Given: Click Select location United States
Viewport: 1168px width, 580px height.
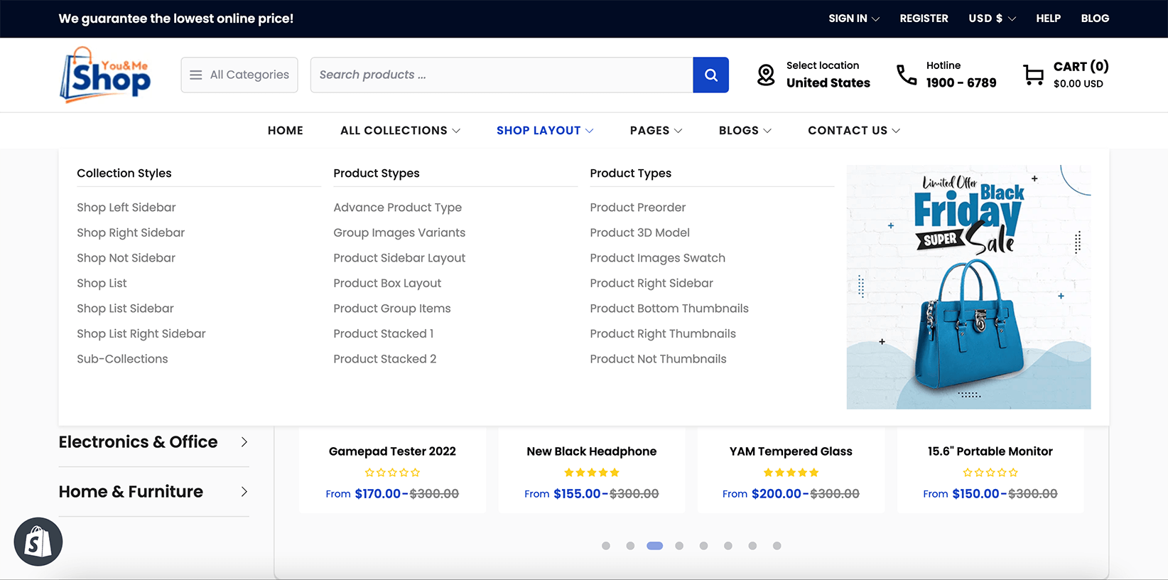Looking at the screenshot, I should coord(828,75).
